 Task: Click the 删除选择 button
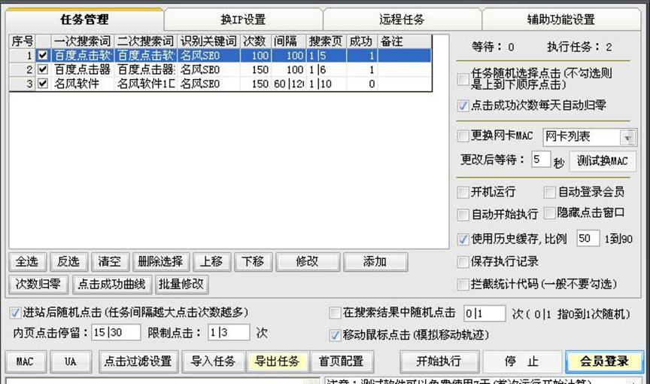pos(161,262)
